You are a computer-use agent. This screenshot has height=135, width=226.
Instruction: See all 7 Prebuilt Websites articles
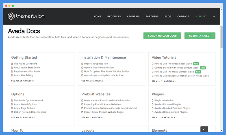93,117
